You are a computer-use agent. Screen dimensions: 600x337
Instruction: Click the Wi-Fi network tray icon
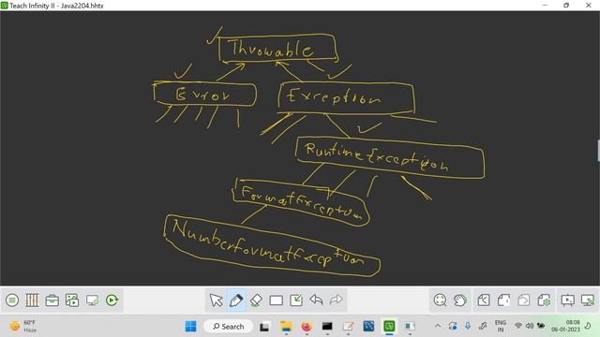(x=518, y=326)
